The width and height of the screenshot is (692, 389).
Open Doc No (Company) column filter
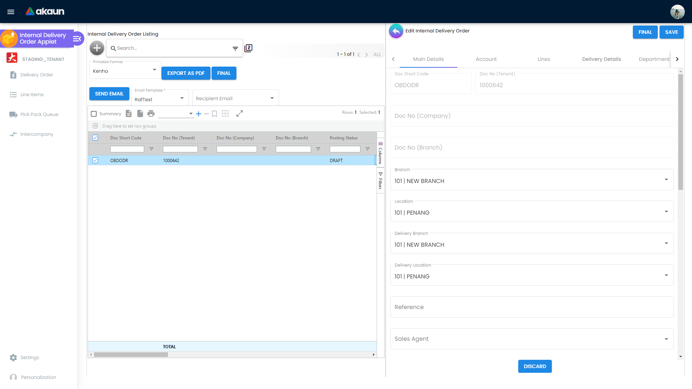pos(264,149)
